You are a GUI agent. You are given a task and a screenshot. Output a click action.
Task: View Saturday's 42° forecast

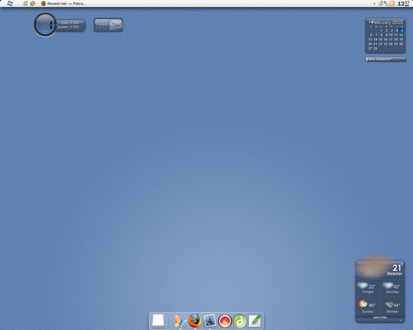(x=392, y=287)
